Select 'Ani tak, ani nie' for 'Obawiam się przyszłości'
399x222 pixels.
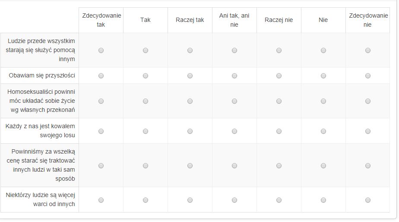234,76
